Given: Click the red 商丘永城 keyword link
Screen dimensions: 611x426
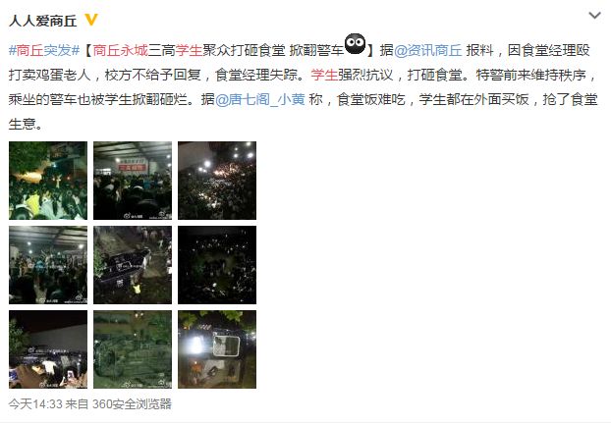Looking at the screenshot, I should (121, 50).
